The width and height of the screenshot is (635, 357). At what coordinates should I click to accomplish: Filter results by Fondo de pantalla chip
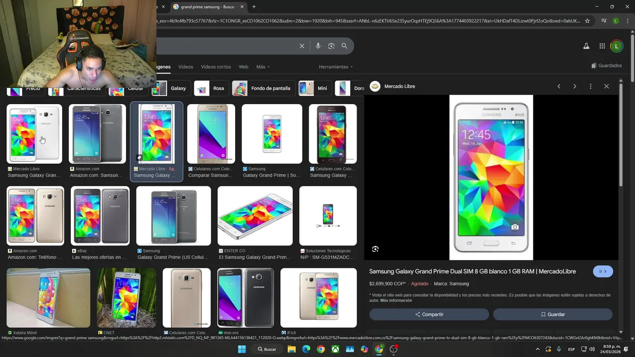(263, 88)
